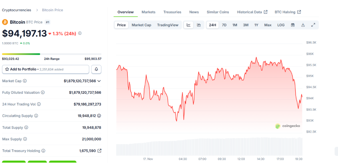Select the 3M time range

(x=246, y=25)
